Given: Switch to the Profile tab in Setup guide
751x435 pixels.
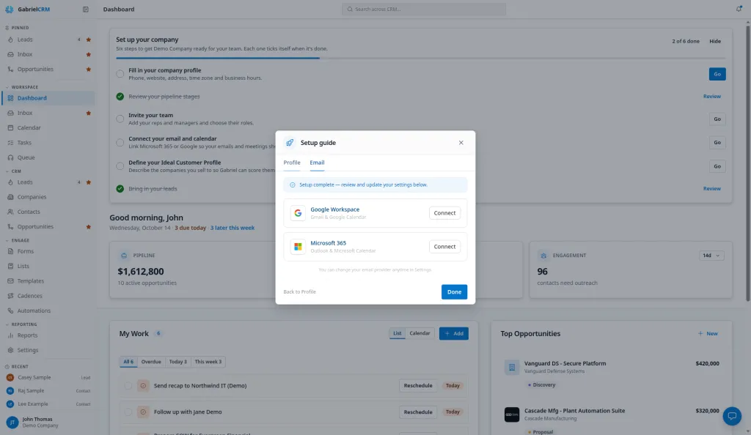Looking at the screenshot, I should click(x=292, y=163).
